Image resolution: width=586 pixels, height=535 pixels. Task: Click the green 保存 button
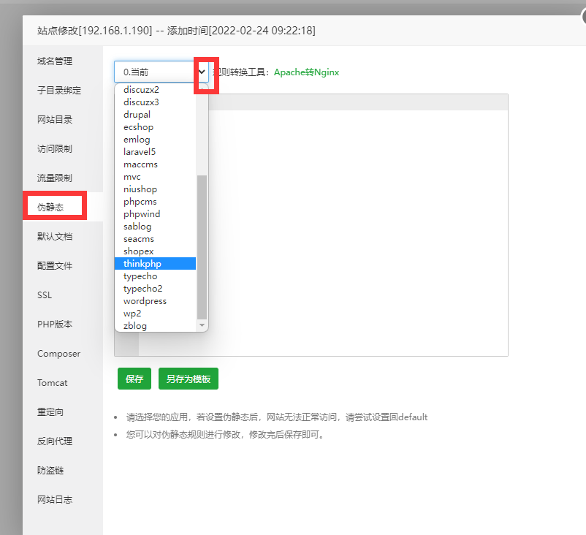[x=134, y=379]
